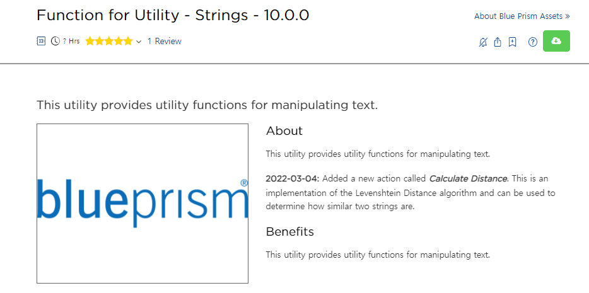Click the asset type icon before the clock
Image resolution: width=589 pixels, height=293 pixels.
[x=41, y=42]
